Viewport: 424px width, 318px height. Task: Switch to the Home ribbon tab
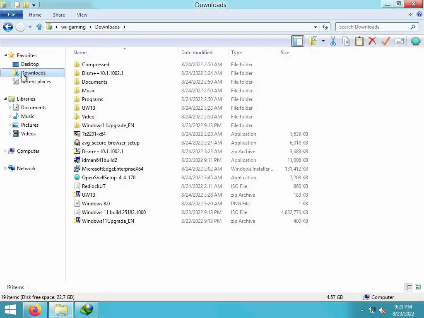pos(35,15)
